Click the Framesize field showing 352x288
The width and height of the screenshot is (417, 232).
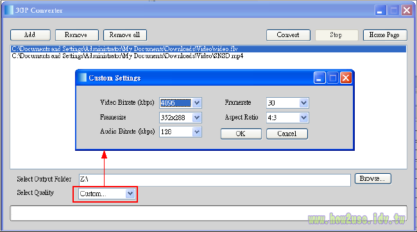pyautogui.click(x=176, y=118)
